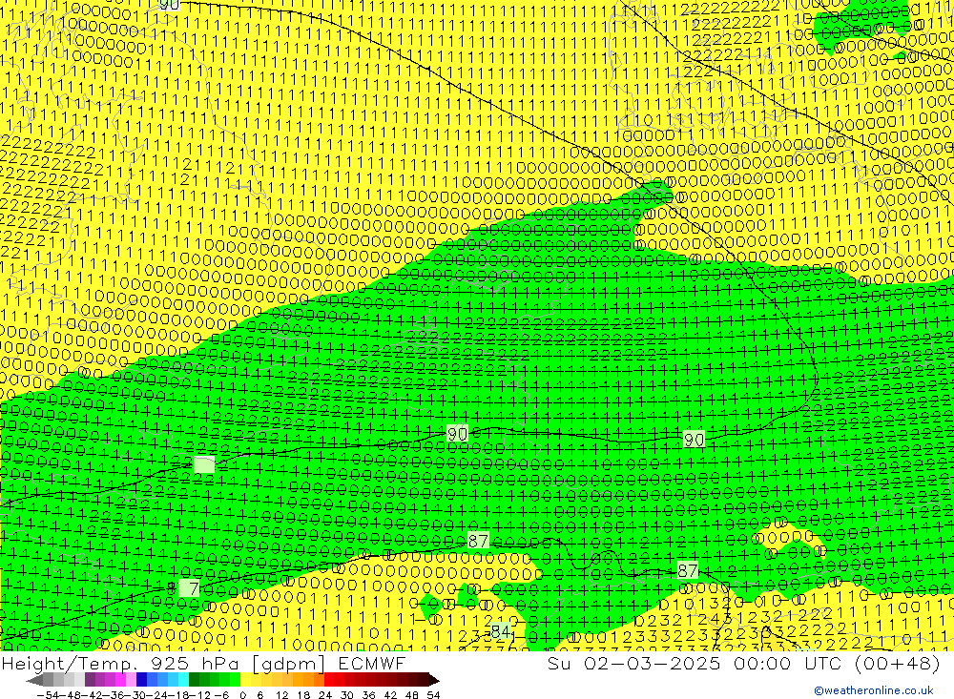Click the blank pale-green label box on the left contour

(x=204, y=464)
